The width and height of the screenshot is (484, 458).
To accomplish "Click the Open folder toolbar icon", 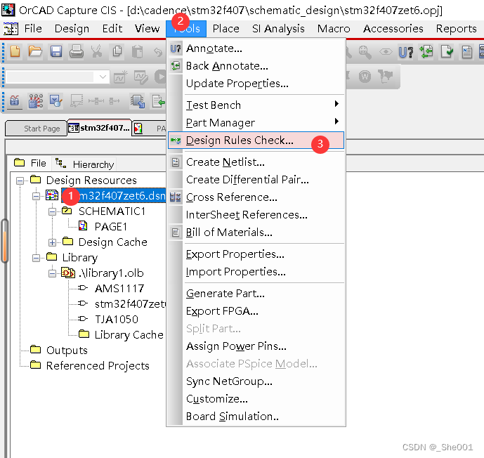I will 35,51.
